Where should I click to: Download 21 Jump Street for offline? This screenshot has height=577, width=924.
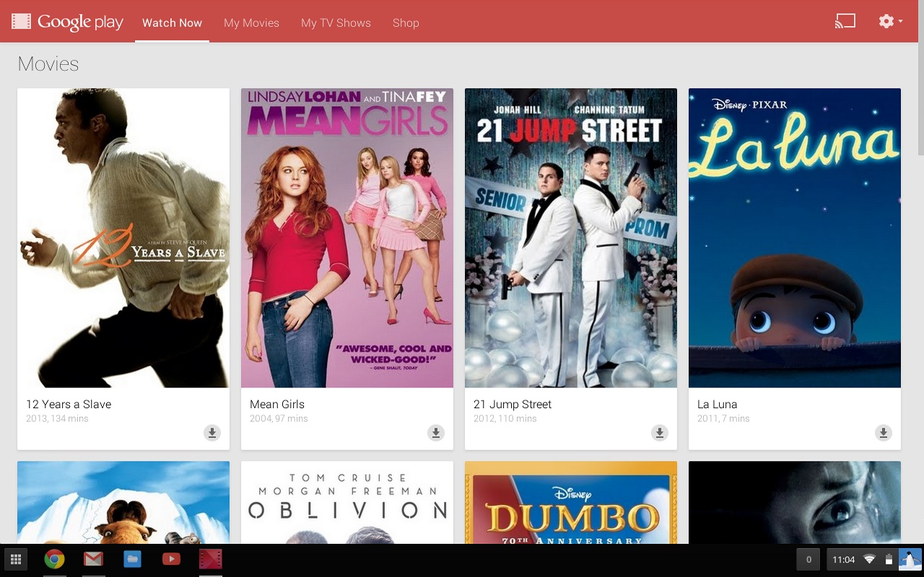659,433
